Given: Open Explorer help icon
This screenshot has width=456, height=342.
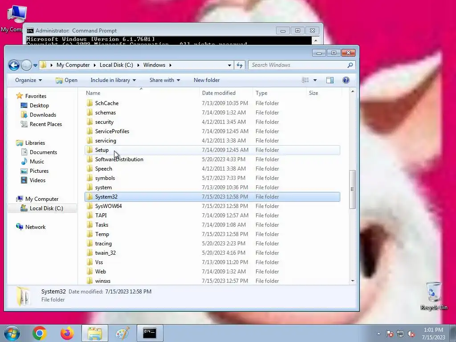Looking at the screenshot, I should [346, 80].
